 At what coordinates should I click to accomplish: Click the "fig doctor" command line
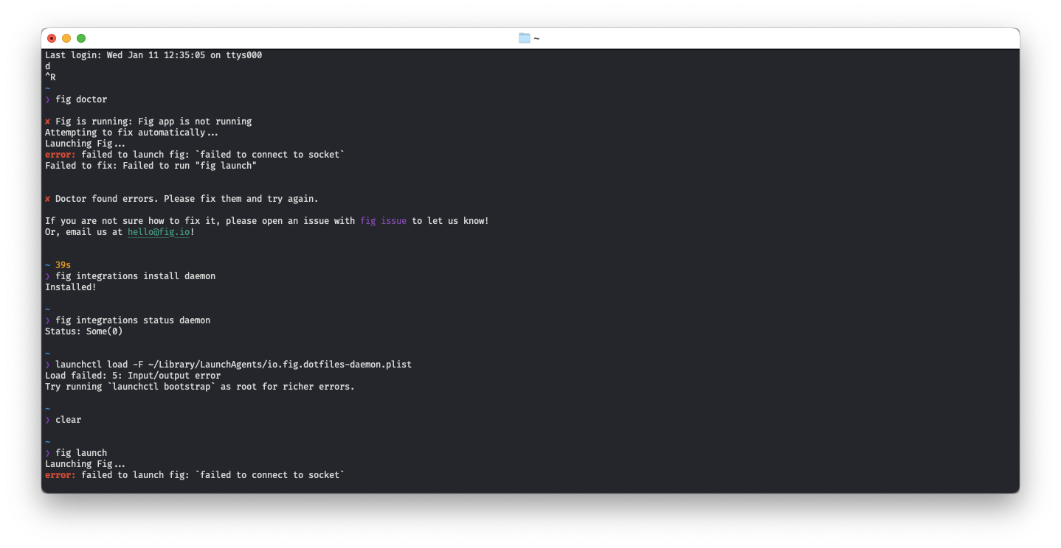pyautogui.click(x=81, y=99)
